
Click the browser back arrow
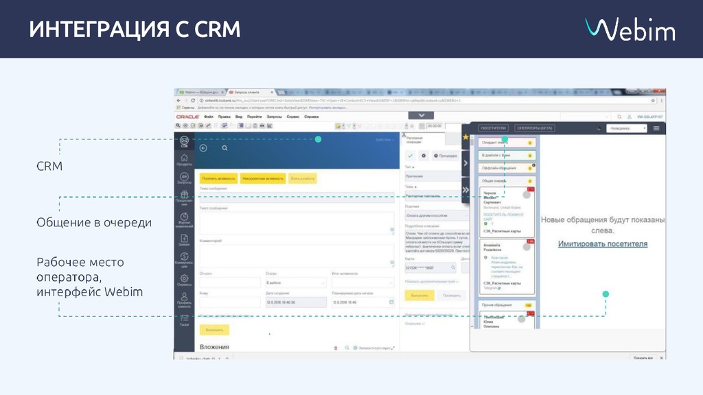[x=179, y=100]
